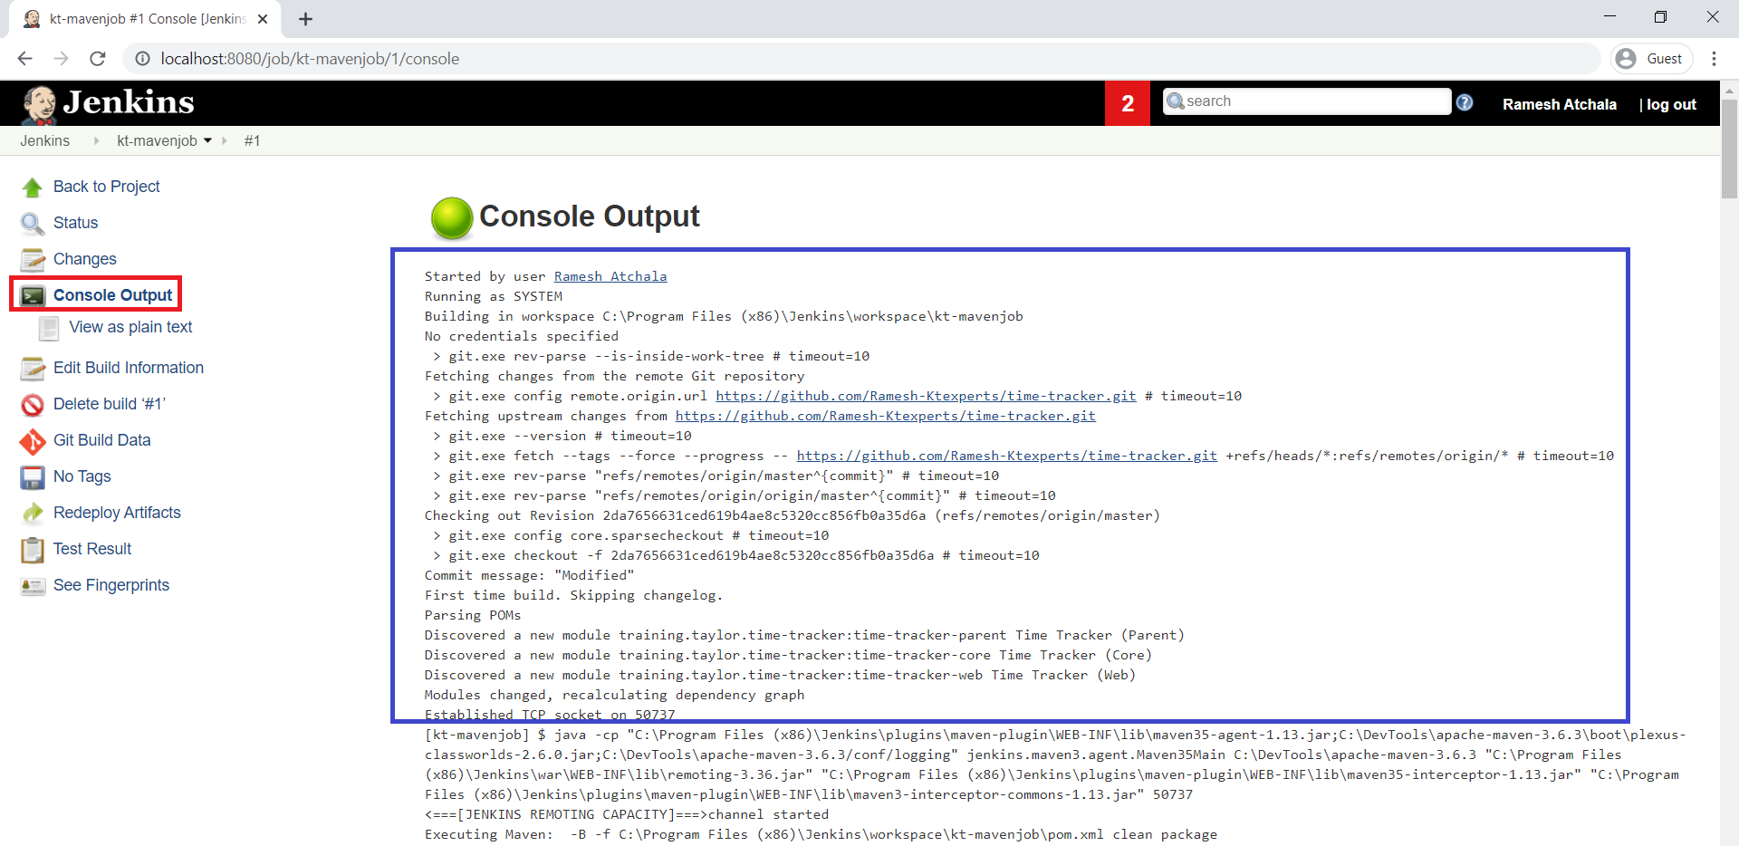The height and width of the screenshot is (846, 1739).
Task: Click the Jenkins header title text
Action: click(x=129, y=102)
